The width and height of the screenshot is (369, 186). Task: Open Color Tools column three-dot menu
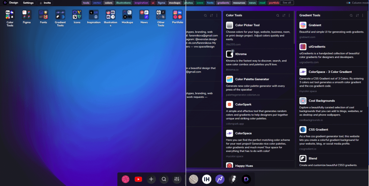(x=289, y=15)
